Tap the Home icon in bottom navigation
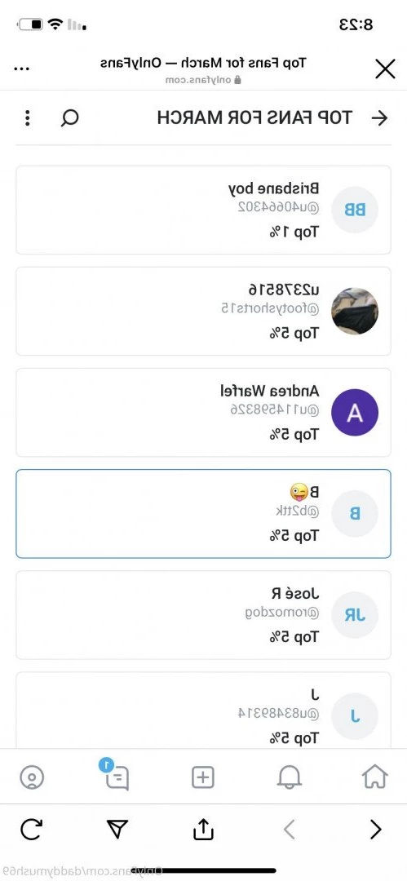Screen dimensions: 407x881 tap(375, 777)
